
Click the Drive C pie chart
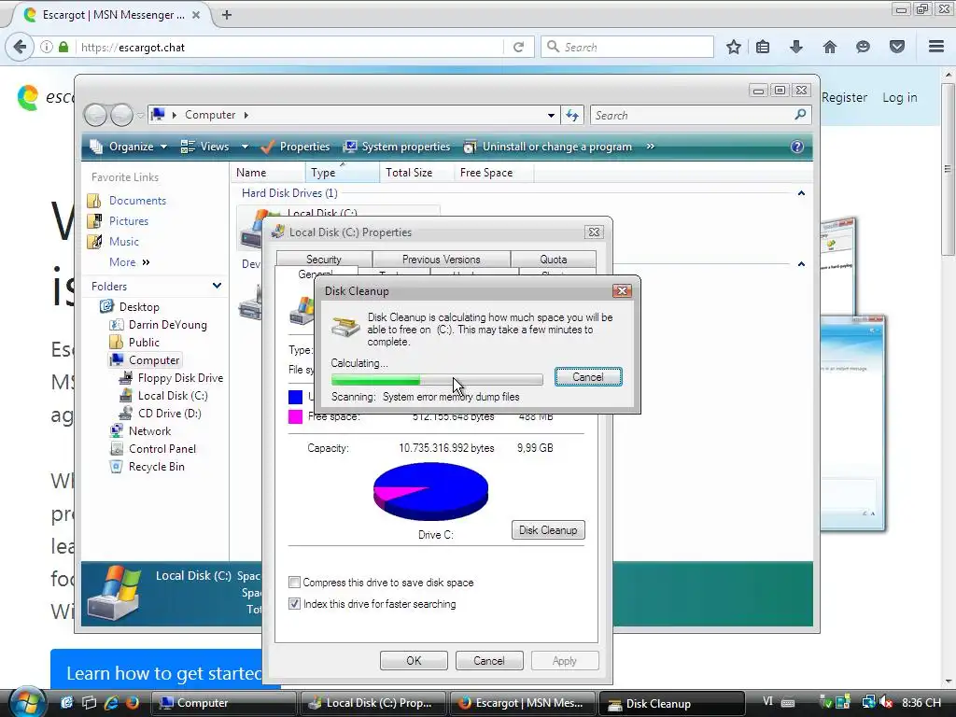point(430,491)
